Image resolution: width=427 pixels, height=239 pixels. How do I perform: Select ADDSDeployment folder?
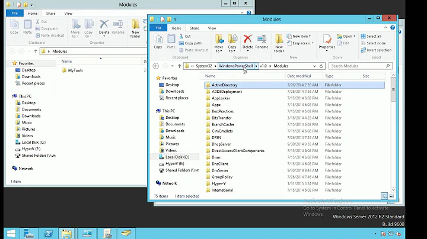tap(227, 92)
